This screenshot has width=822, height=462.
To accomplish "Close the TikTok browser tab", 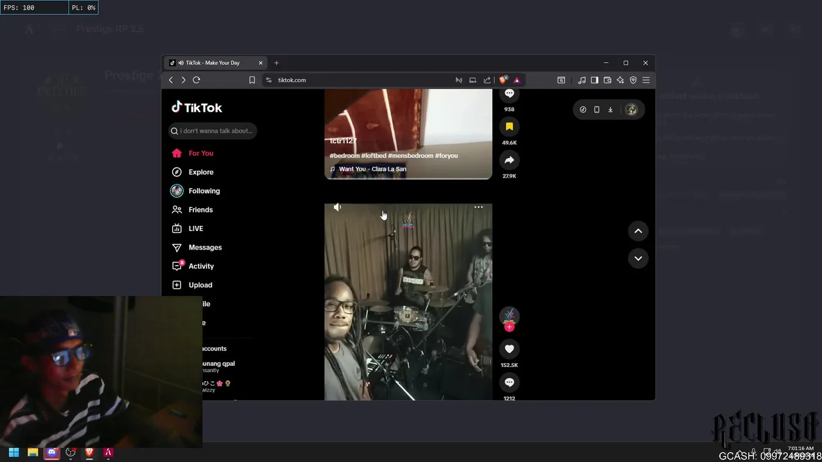I will 261,63.
